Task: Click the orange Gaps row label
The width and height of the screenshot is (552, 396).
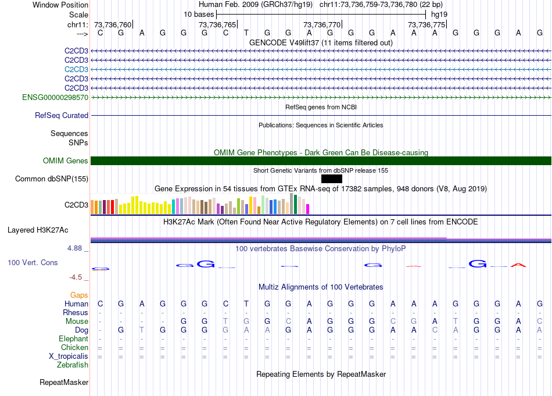Action: pos(79,295)
